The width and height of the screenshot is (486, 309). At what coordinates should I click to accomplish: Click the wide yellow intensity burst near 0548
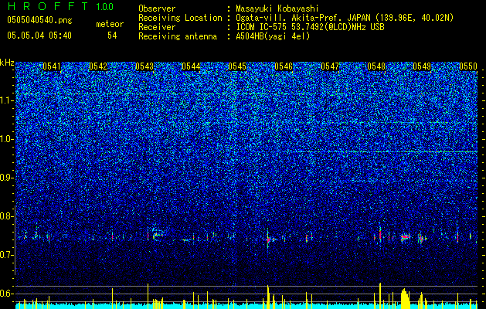coord(405,298)
